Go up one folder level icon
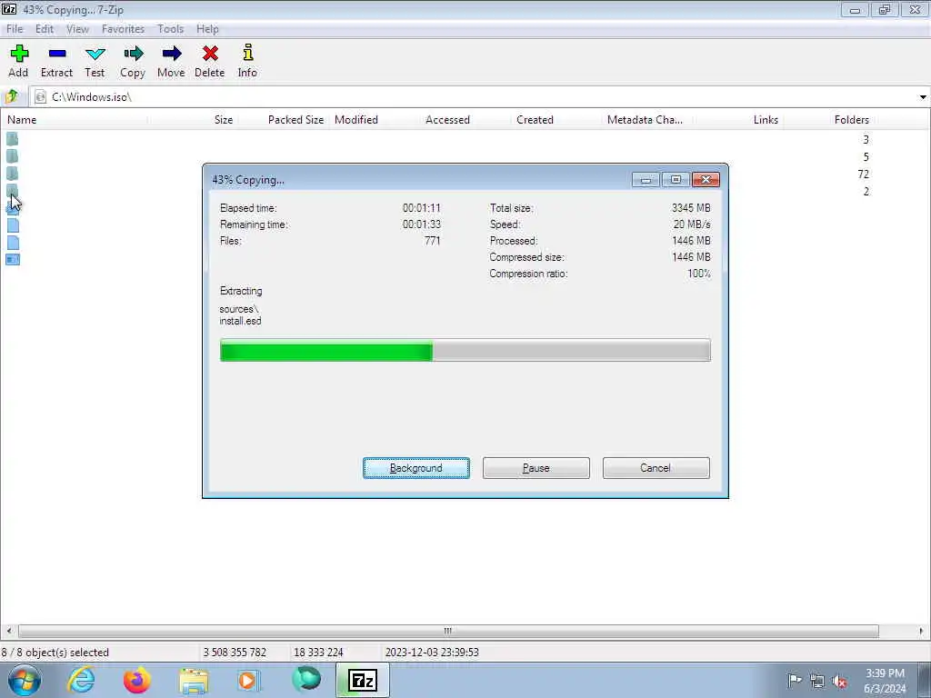 click(11, 96)
